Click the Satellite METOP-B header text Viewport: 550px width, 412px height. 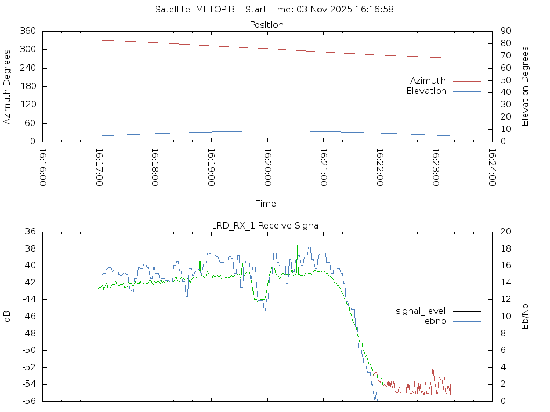pos(195,10)
